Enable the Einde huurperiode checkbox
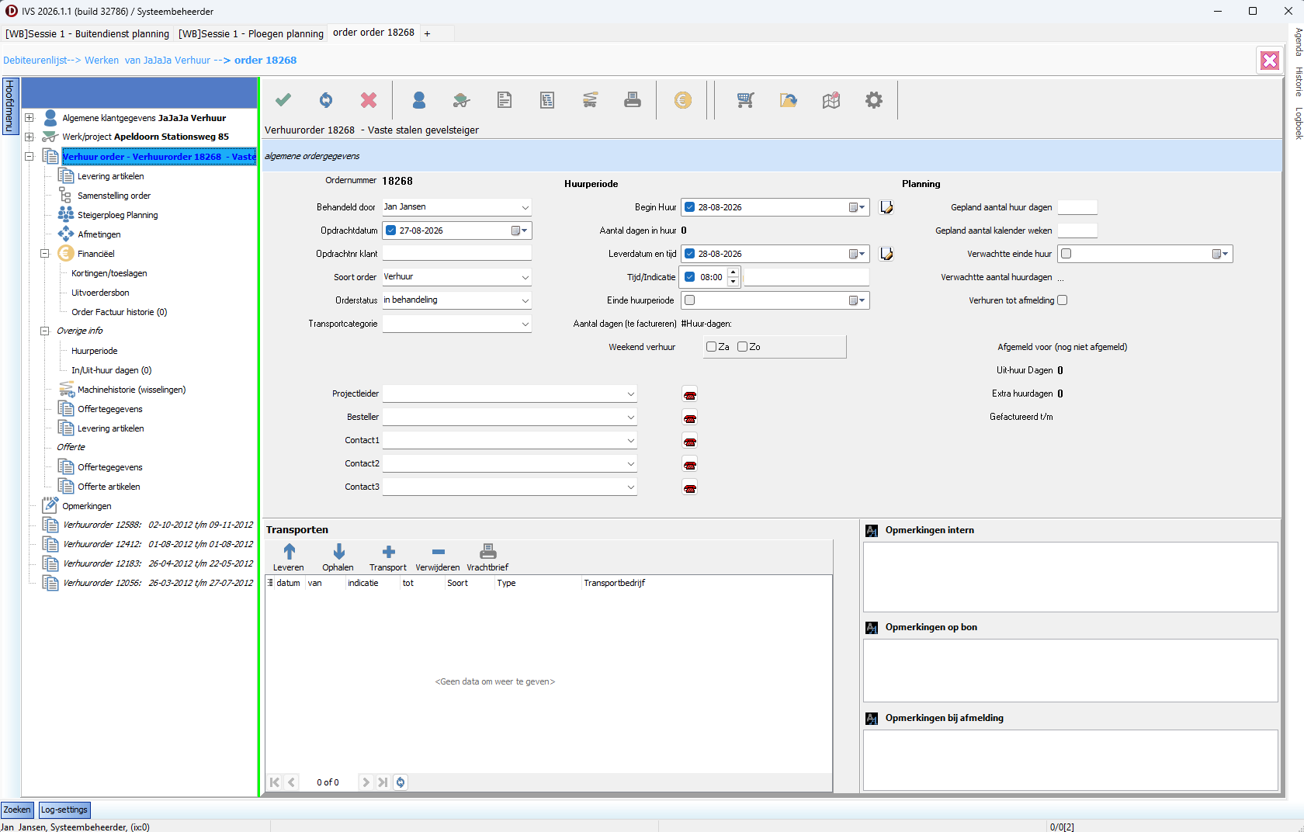1304x832 pixels. pos(689,300)
